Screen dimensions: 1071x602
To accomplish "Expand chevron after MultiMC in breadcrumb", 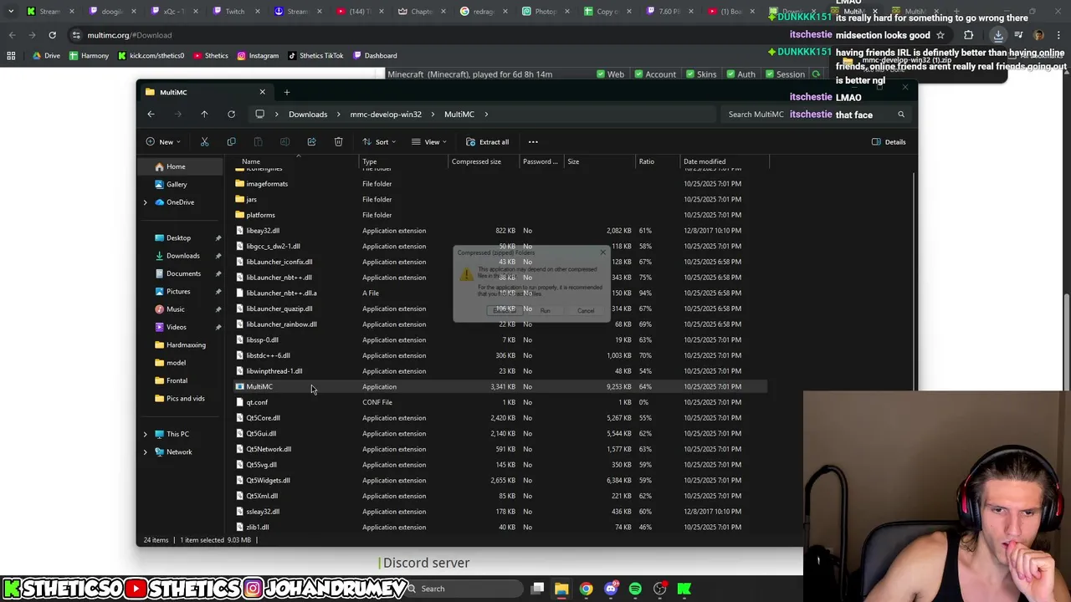I will pyautogui.click(x=486, y=115).
